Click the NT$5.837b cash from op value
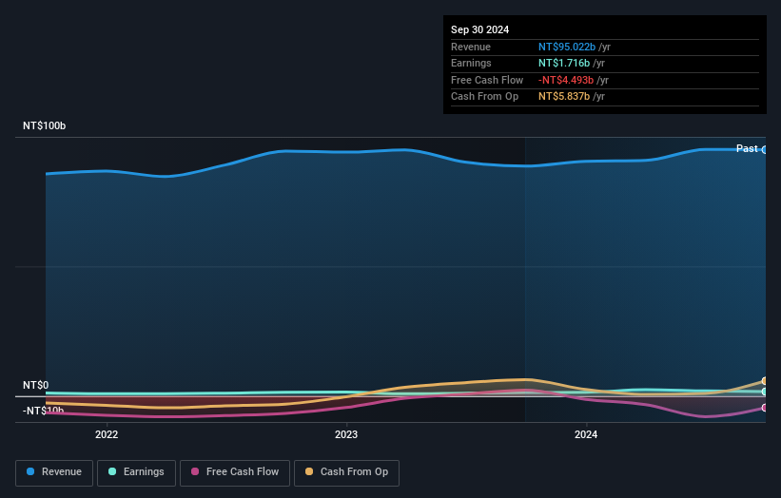The width and height of the screenshot is (781, 498). [x=564, y=97]
